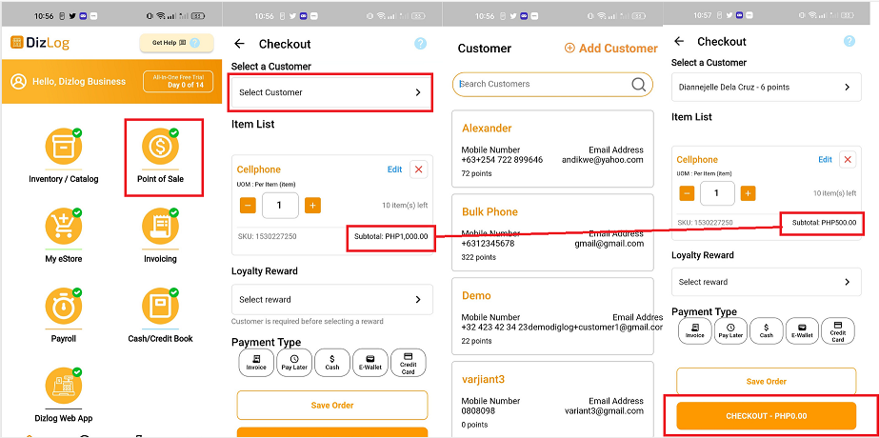
Task: Click Save Order in second Checkout
Action: coord(767,382)
